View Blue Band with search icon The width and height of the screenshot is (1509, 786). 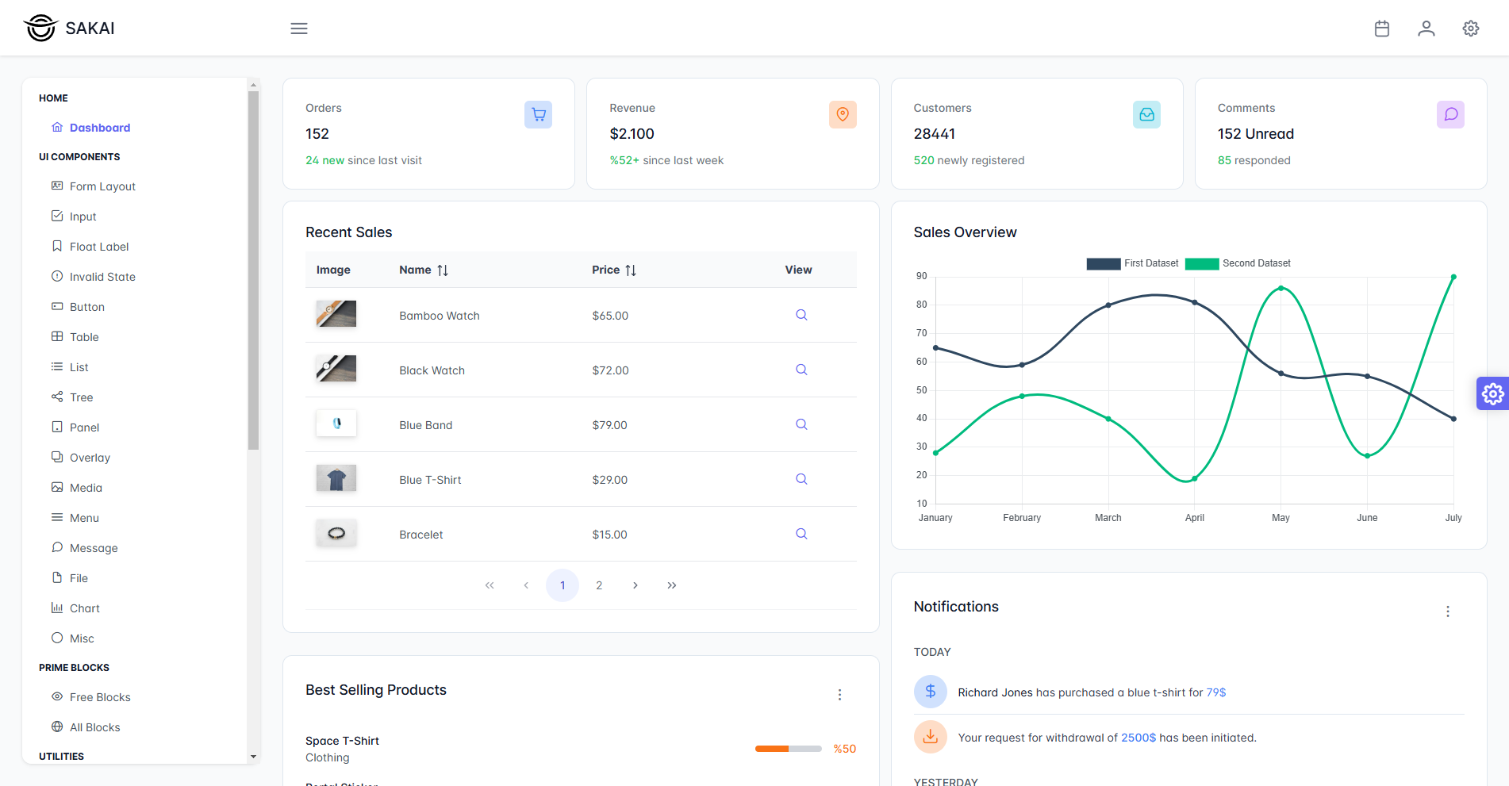(x=801, y=424)
